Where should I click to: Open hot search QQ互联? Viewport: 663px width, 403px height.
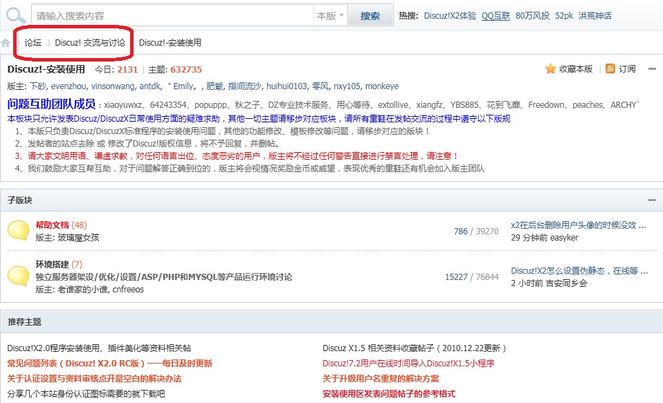496,16
